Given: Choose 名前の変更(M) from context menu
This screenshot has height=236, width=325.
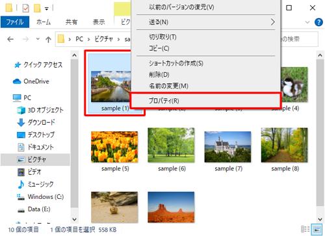Looking at the screenshot, I should tap(205, 86).
